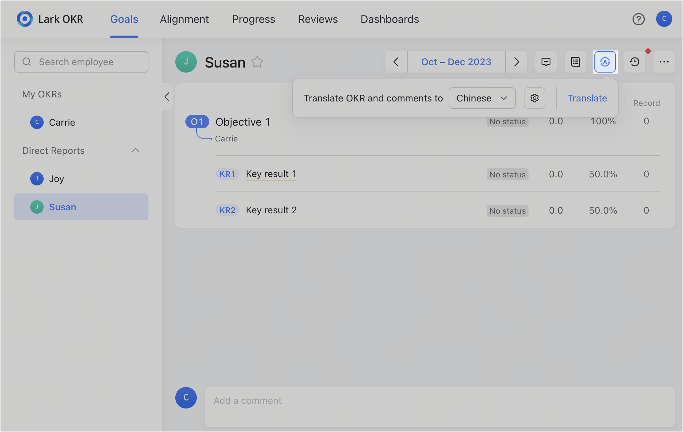Open the comments panel icon
The height and width of the screenshot is (432, 683).
pos(546,62)
